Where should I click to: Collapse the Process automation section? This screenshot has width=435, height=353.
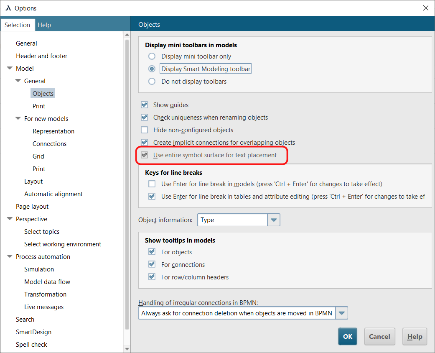click(x=10, y=256)
